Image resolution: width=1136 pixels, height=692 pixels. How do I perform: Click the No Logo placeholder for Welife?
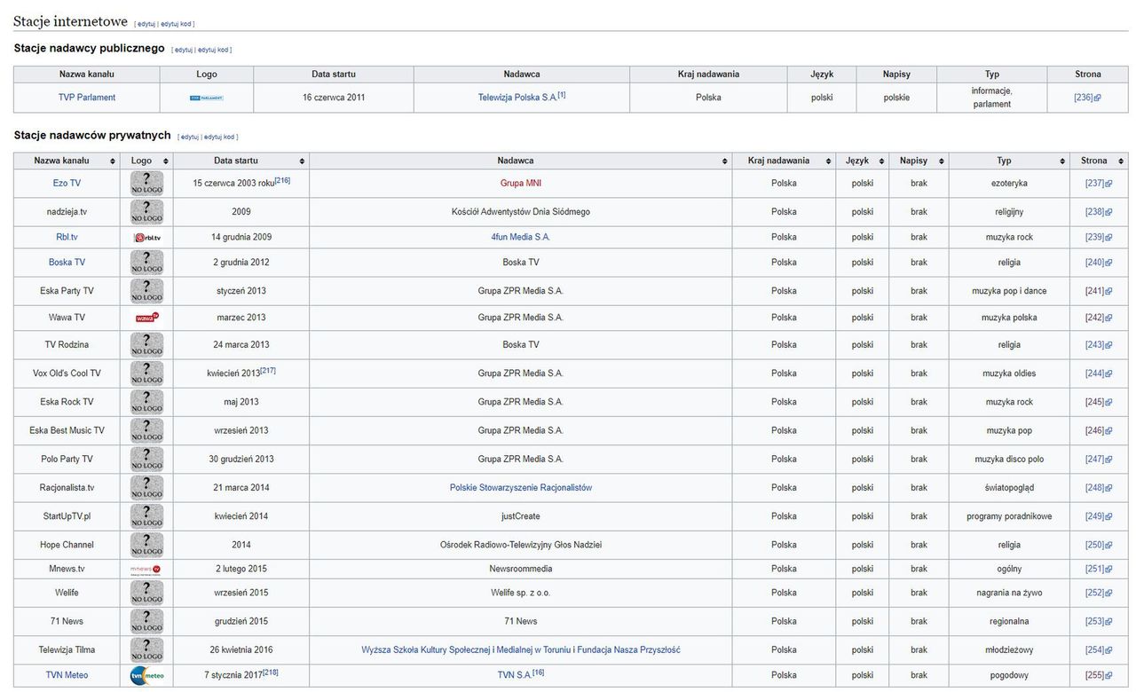[x=146, y=593]
